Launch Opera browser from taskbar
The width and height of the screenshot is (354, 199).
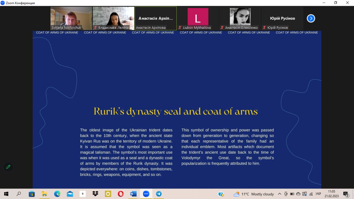(121, 194)
